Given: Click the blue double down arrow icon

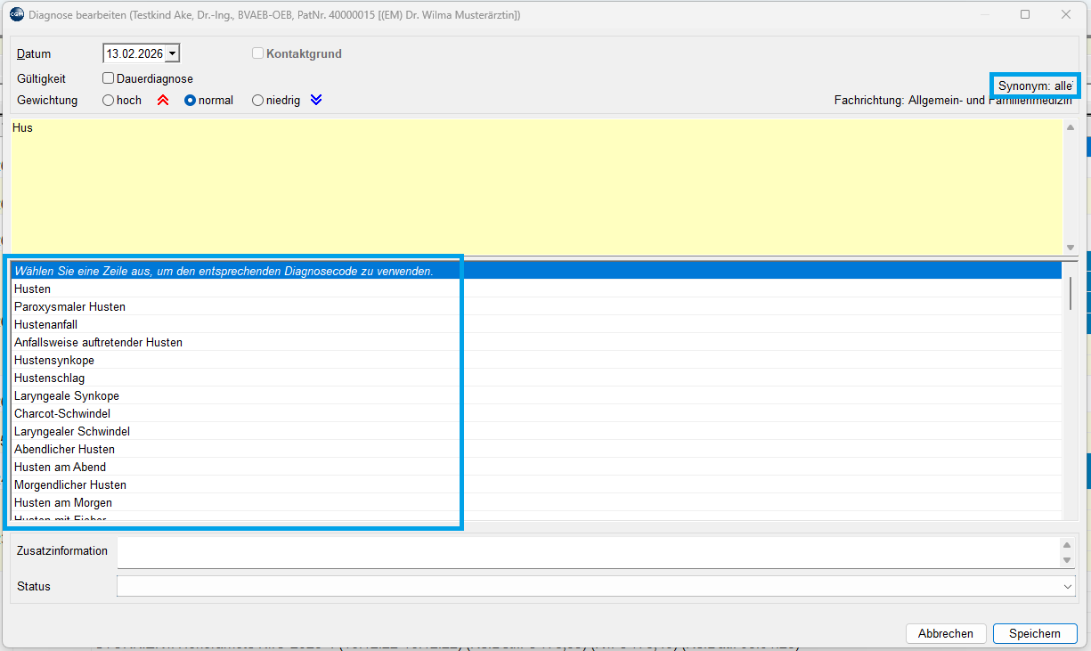Looking at the screenshot, I should click(316, 101).
